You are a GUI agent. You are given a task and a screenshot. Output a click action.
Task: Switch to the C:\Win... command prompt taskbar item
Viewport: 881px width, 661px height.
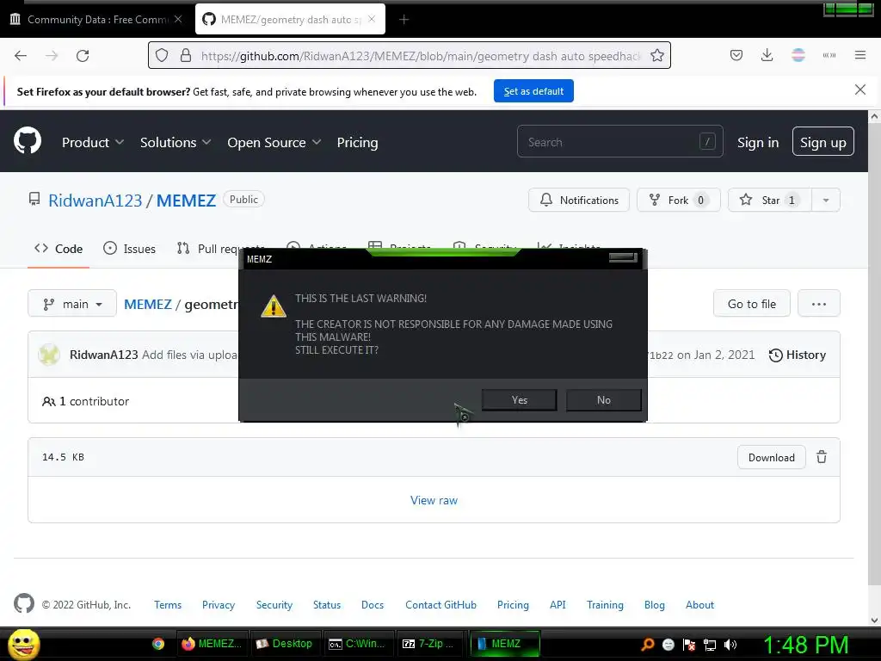click(360, 644)
